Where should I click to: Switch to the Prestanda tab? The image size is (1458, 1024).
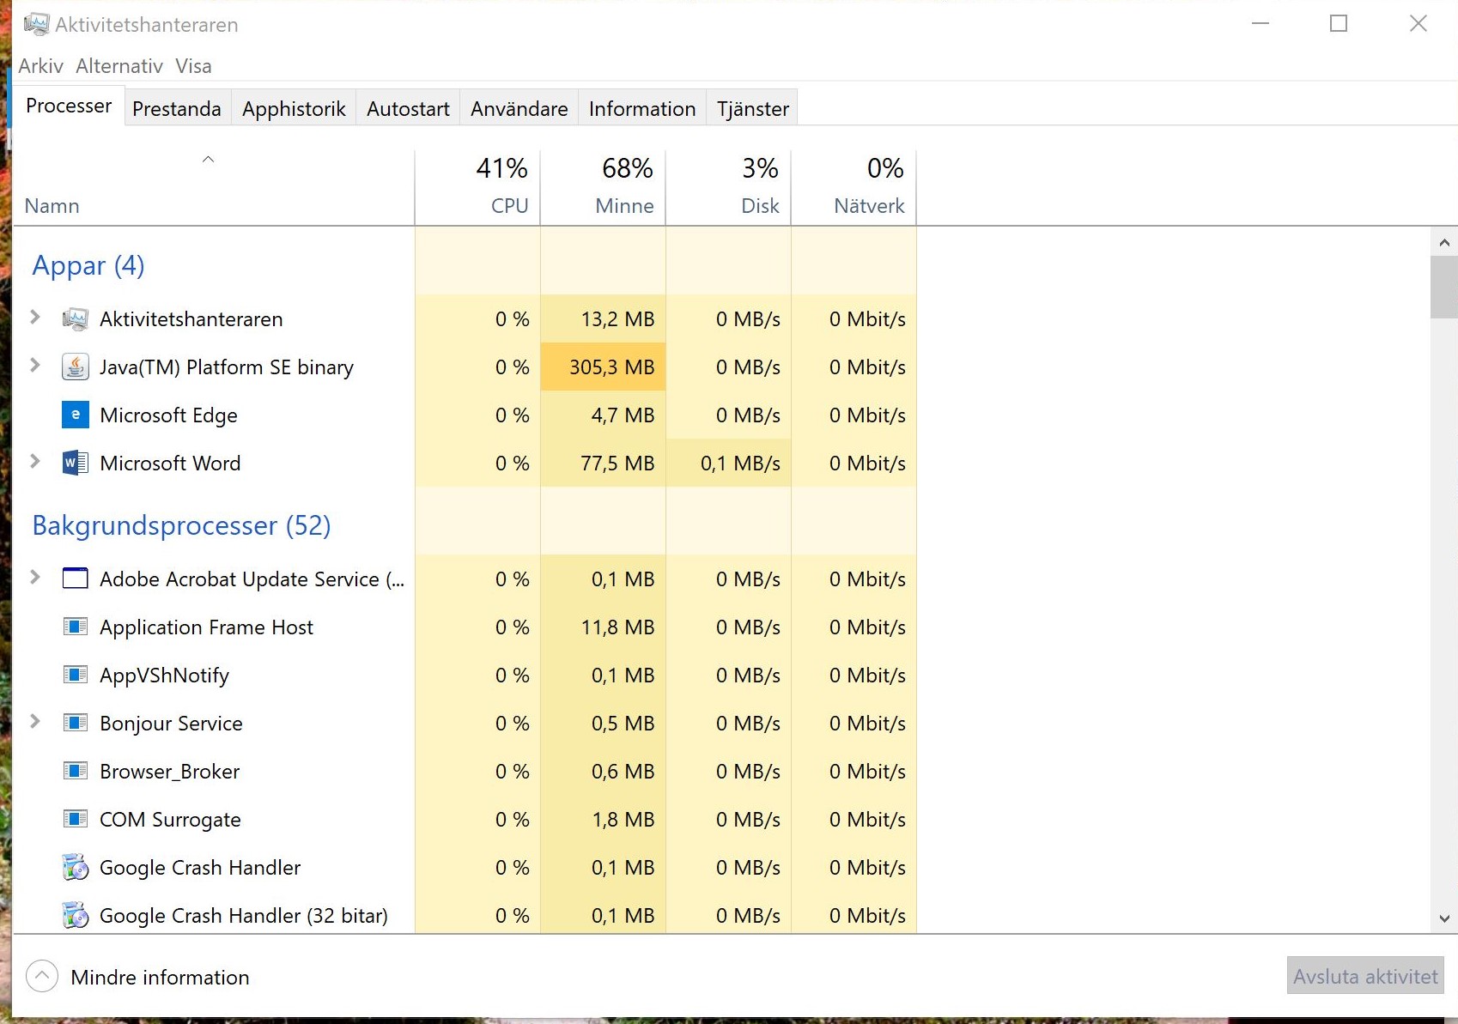tap(177, 108)
